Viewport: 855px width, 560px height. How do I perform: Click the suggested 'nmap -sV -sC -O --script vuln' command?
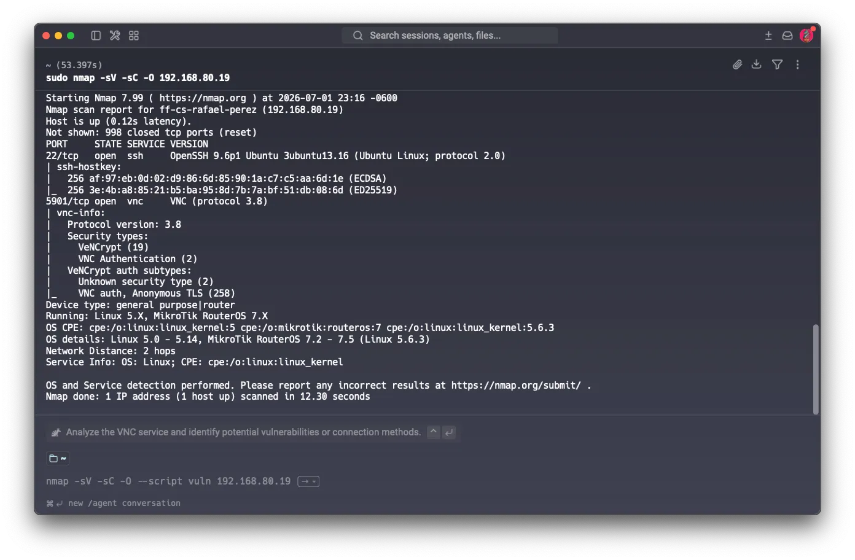pos(168,481)
